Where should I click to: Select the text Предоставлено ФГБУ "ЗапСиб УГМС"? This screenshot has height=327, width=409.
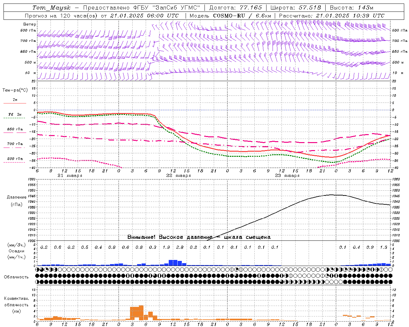142,8
